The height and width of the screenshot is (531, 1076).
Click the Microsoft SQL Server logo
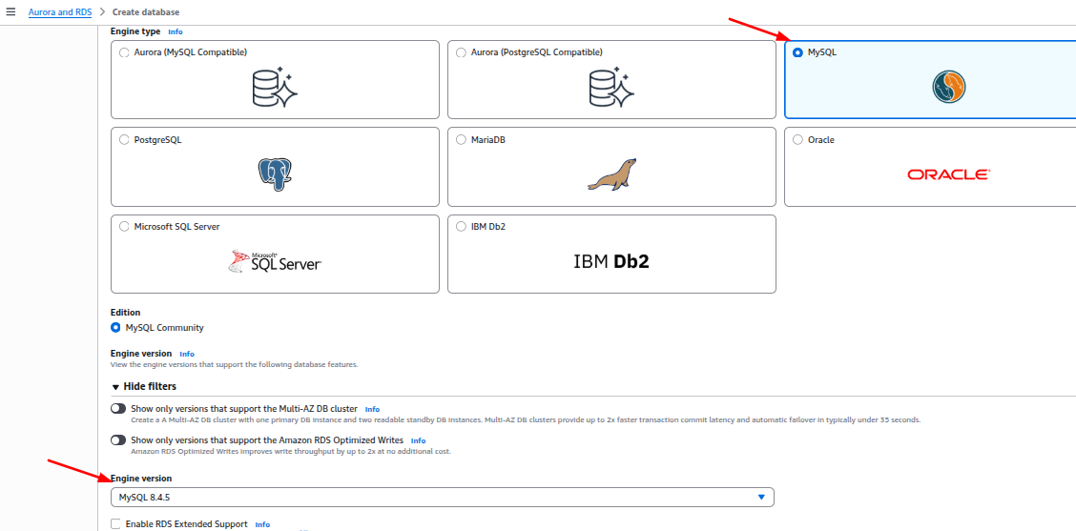(275, 262)
